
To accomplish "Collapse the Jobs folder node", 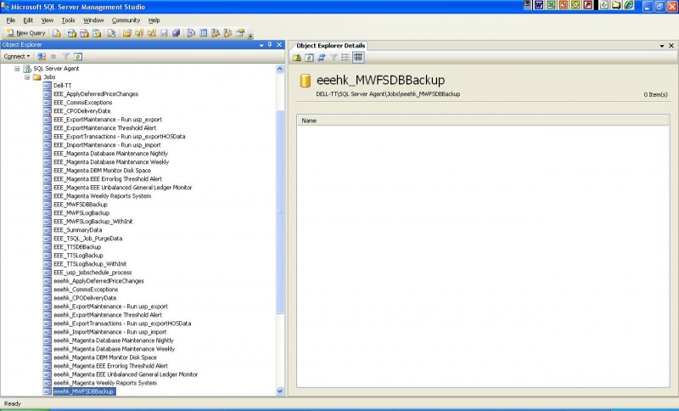I will tap(27, 77).
